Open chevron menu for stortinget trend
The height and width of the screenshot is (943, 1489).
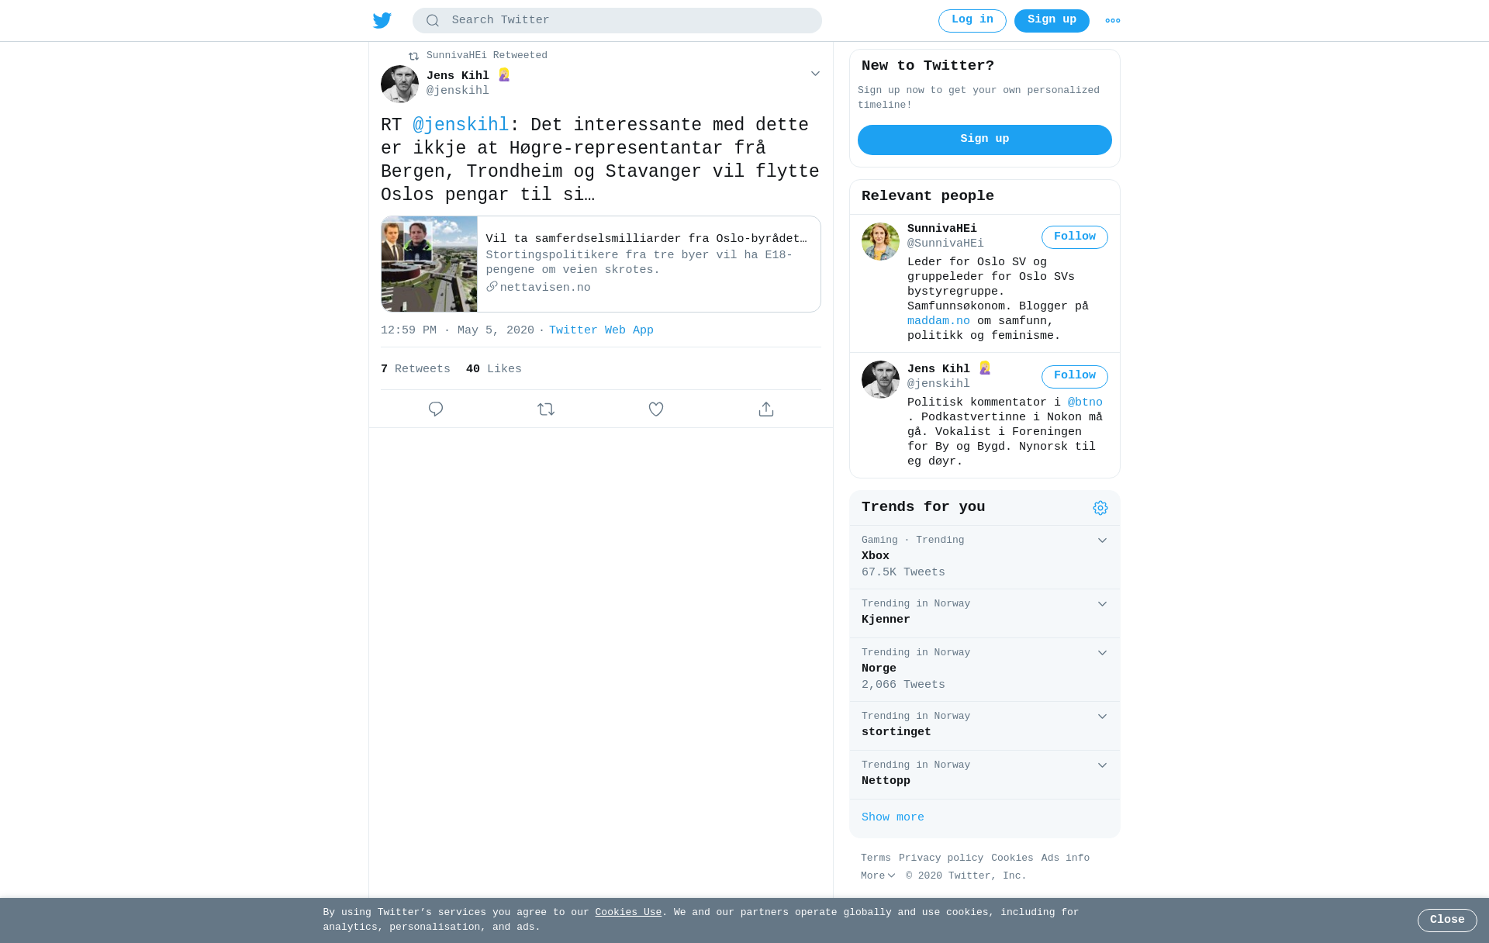tap(1102, 717)
